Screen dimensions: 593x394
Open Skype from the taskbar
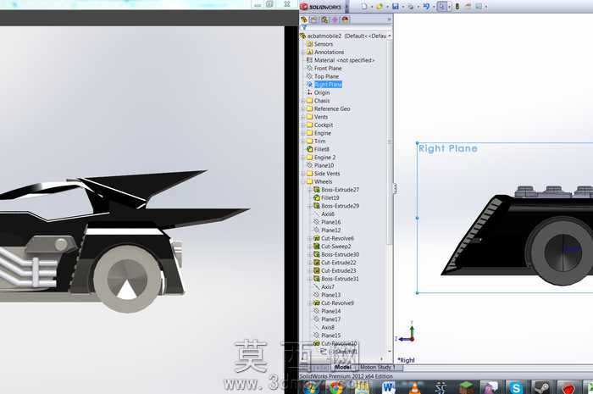[x=516, y=387]
